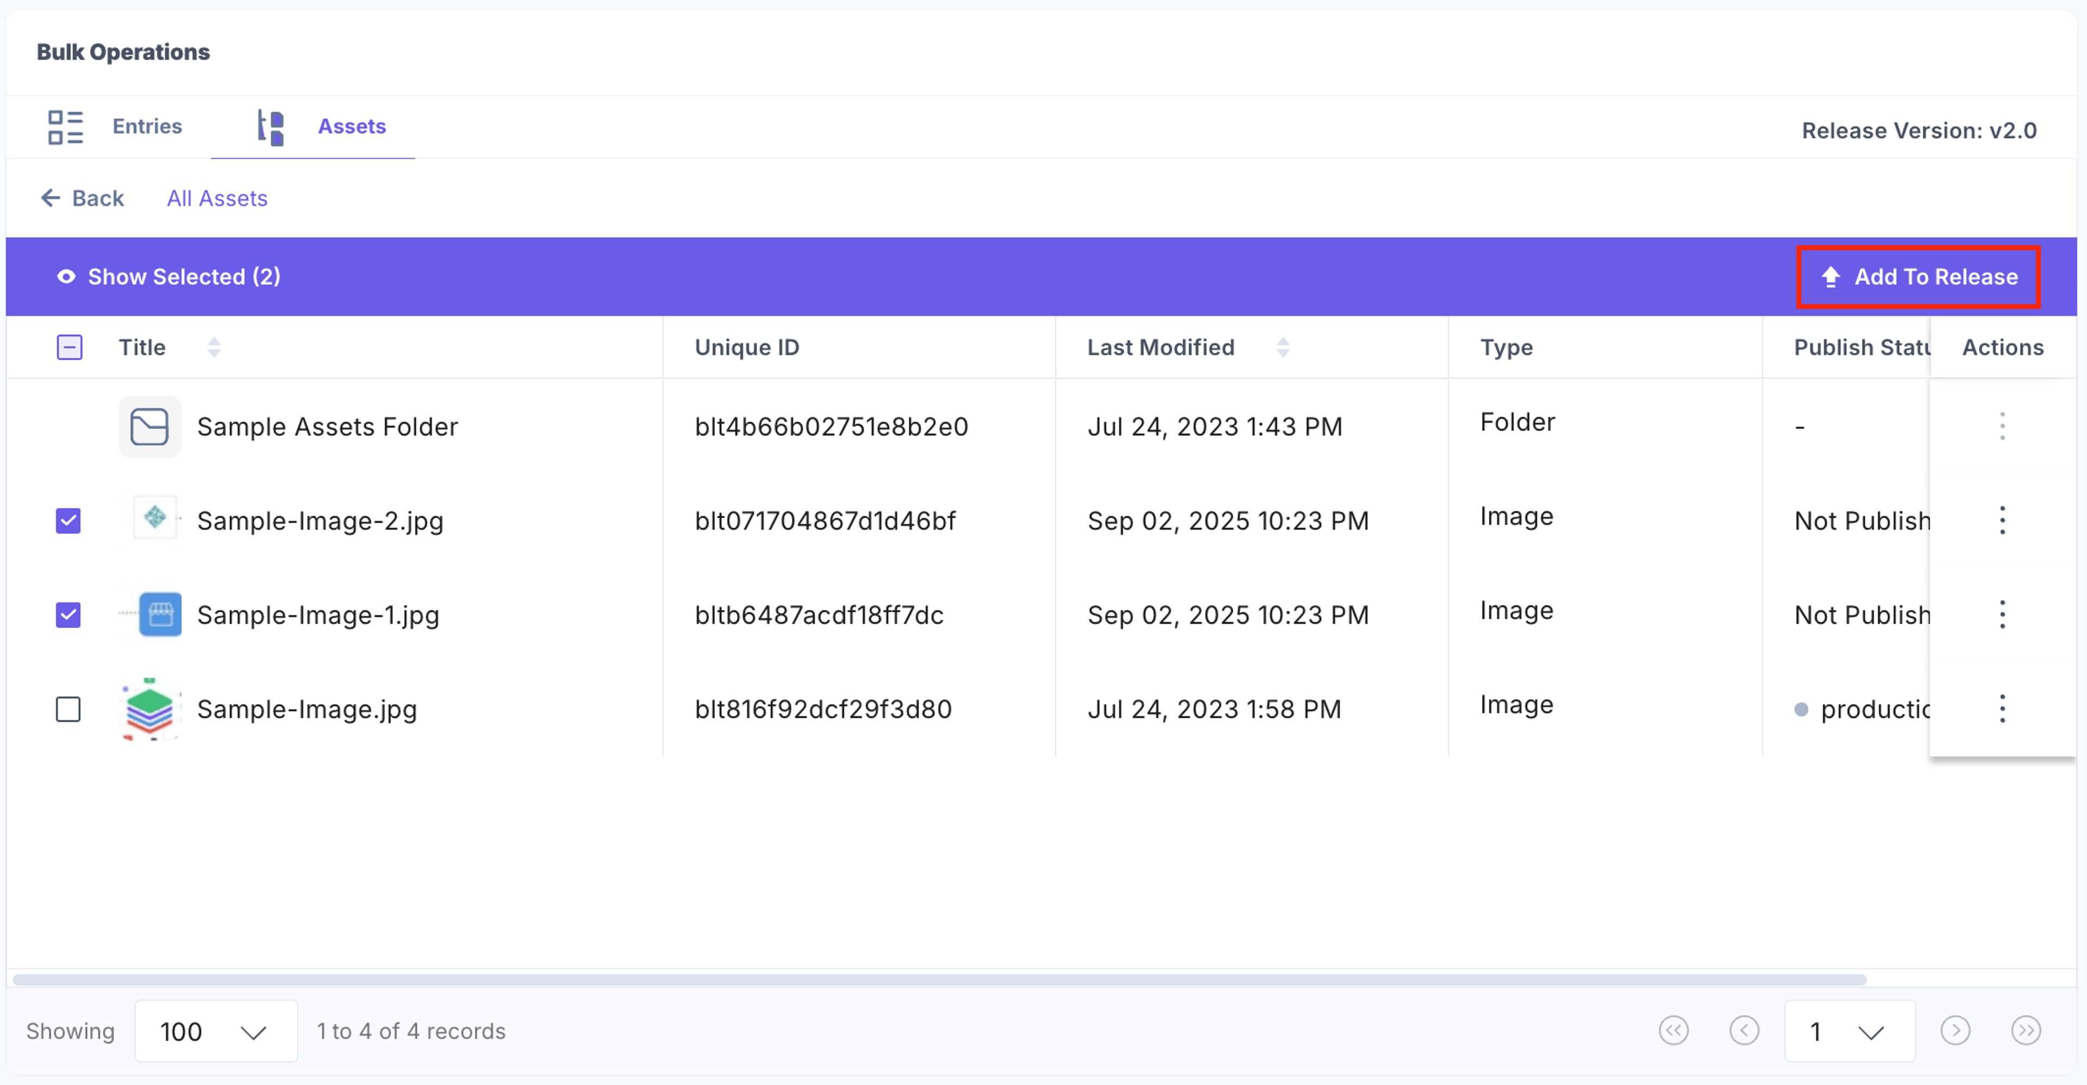The height and width of the screenshot is (1085, 2087).
Task: Open Sample-Image.jpg thumbnail
Action: point(150,710)
